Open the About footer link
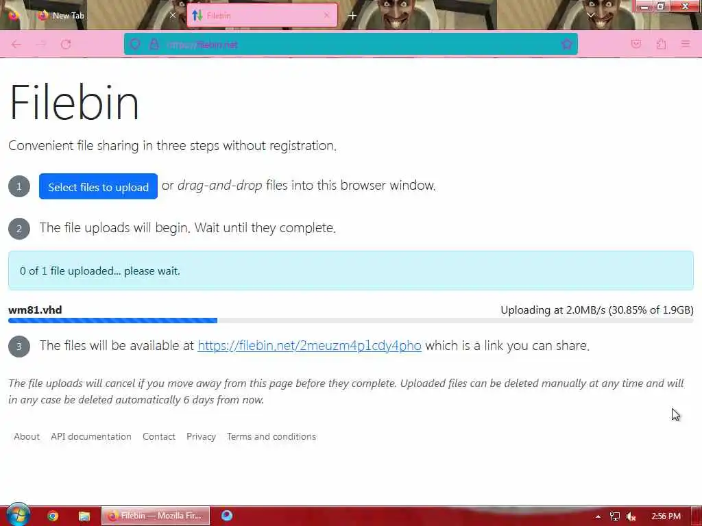The image size is (702, 526). [x=27, y=436]
